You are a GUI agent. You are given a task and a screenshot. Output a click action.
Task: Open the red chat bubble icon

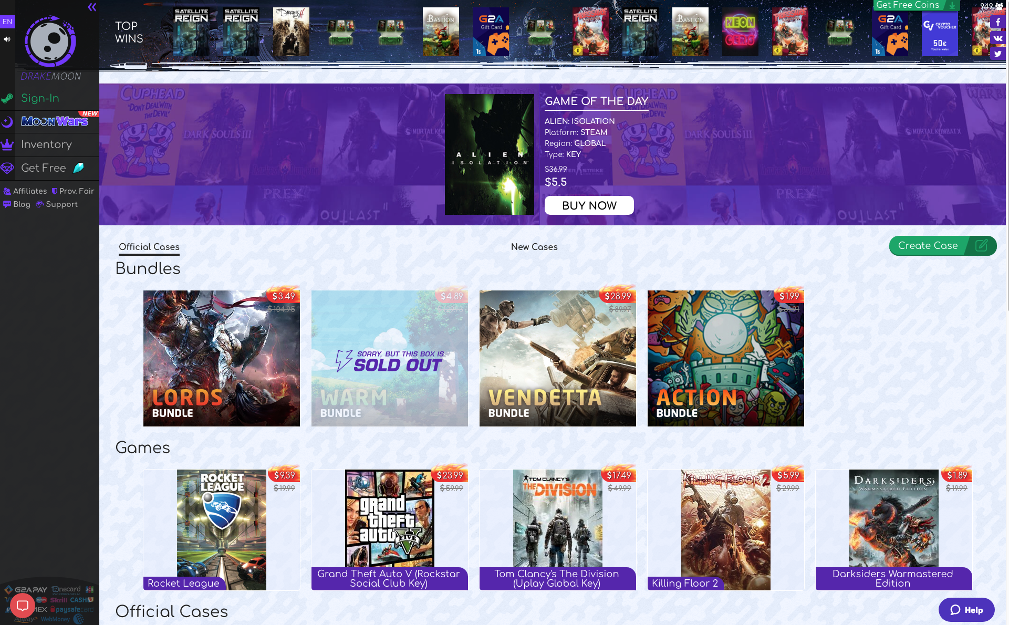[23, 606]
